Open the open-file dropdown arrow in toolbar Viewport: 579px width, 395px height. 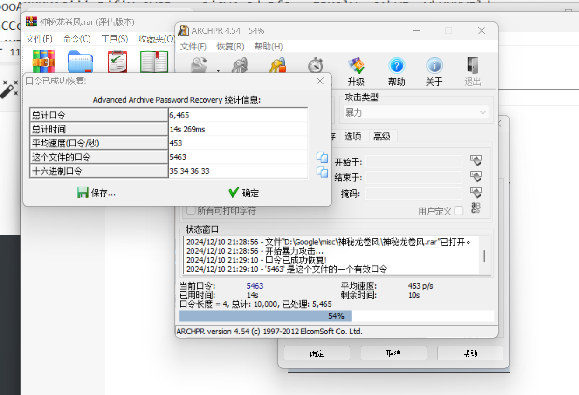pyautogui.click(x=218, y=71)
